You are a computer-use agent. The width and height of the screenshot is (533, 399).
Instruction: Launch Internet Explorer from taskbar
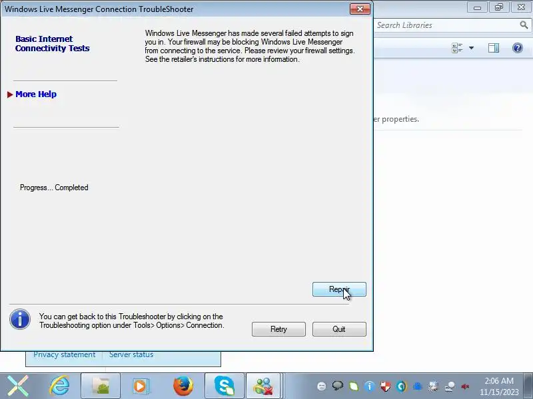[60, 386]
